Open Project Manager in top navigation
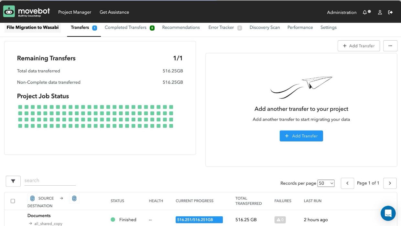 75,12
